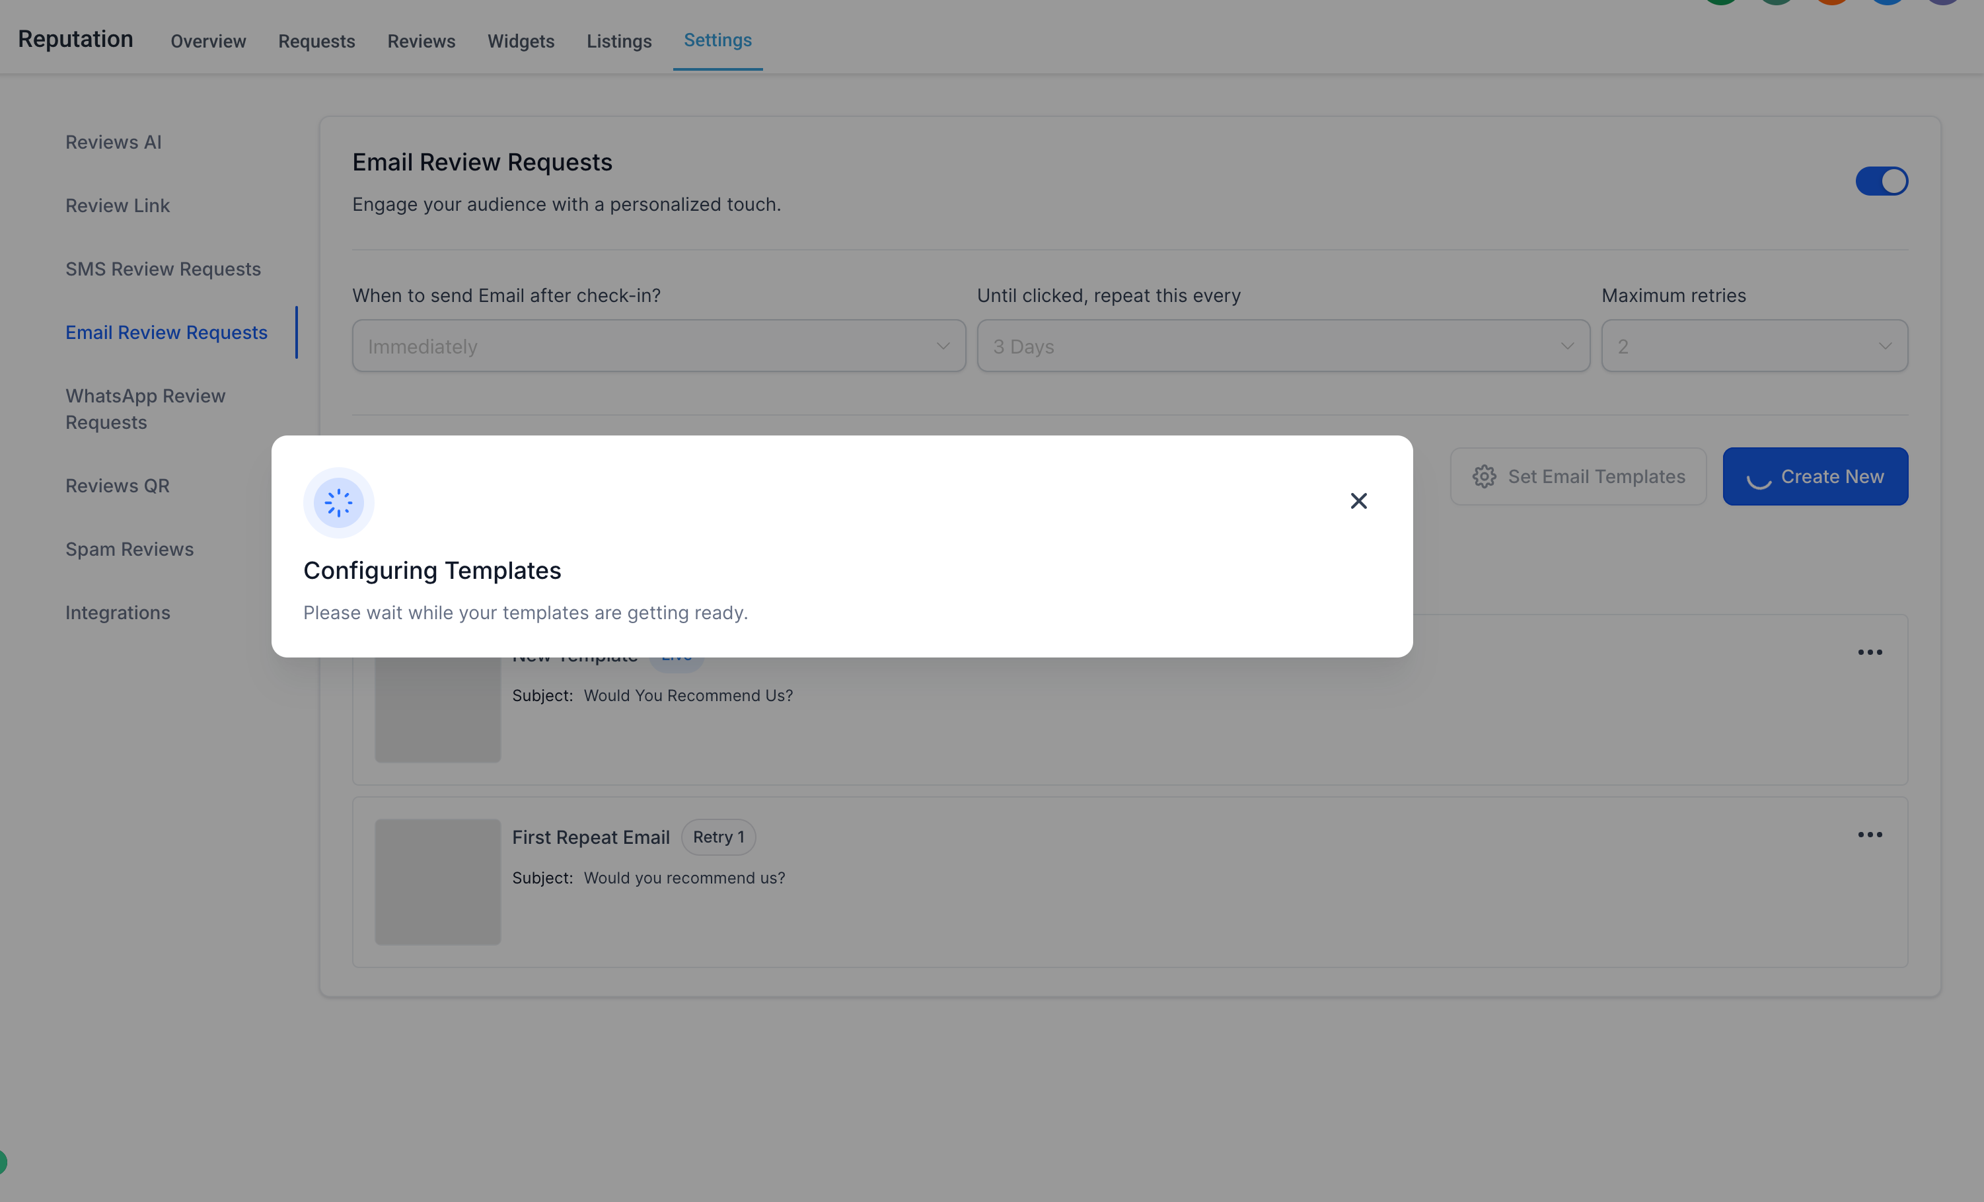This screenshot has height=1202, width=1984.
Task: Open three-dot menu for First Repeat Email
Action: click(x=1870, y=834)
